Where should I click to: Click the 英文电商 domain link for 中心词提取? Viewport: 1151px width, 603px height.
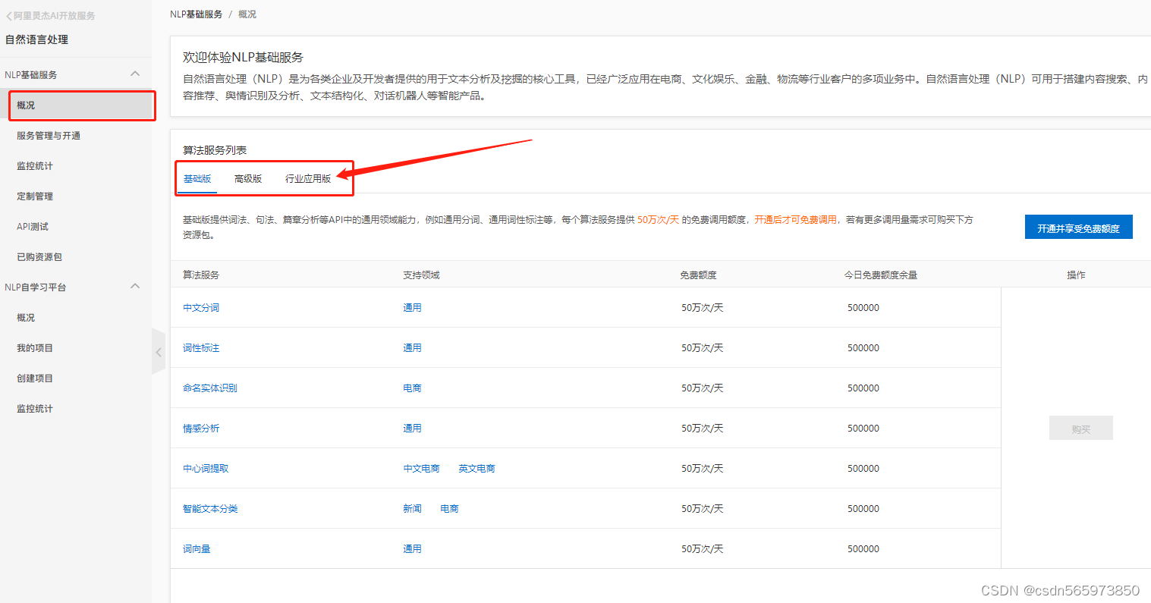click(476, 468)
